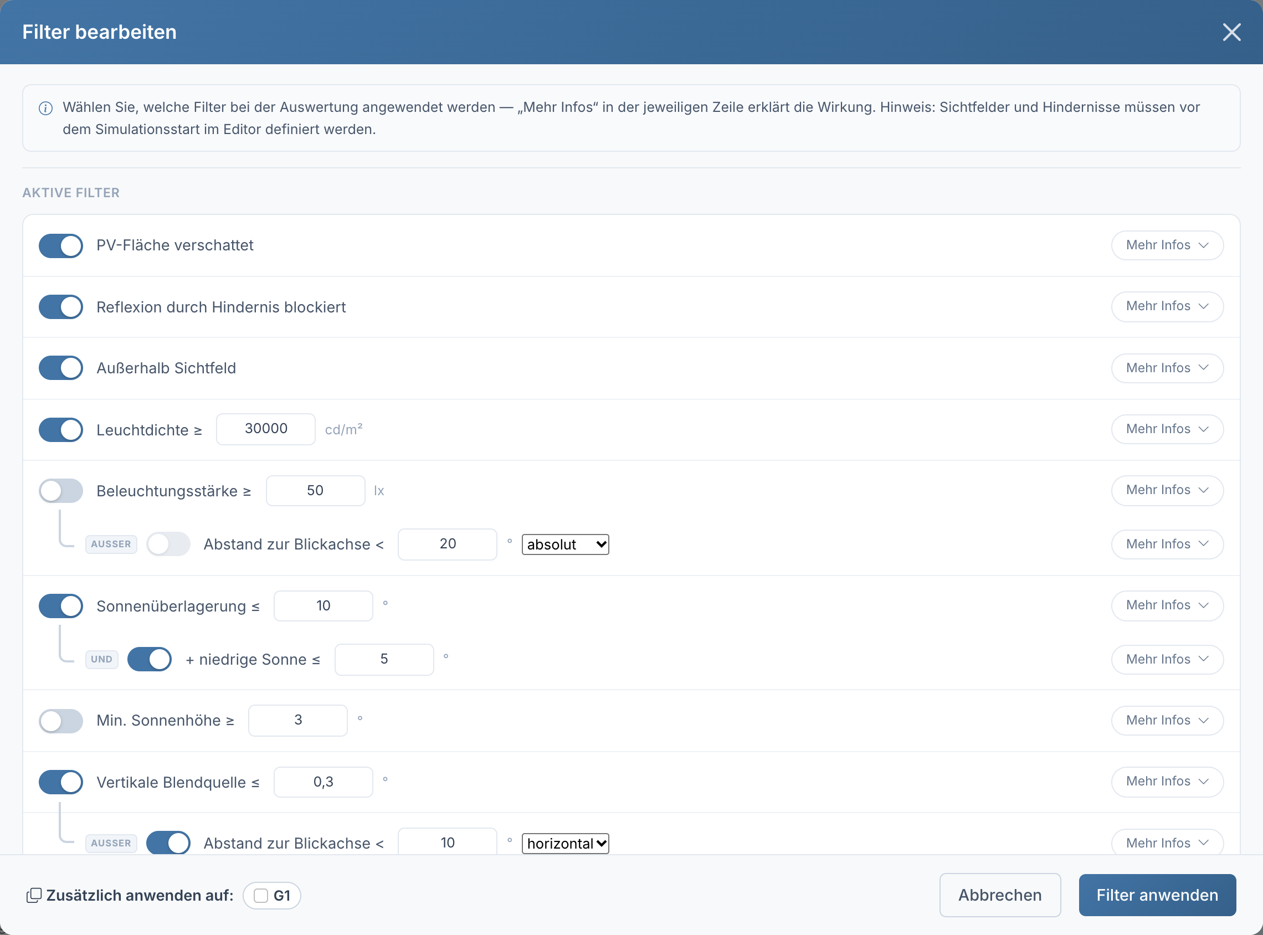Close the Filter bearbeiten dialog
The width and height of the screenshot is (1263, 935).
point(1231,32)
